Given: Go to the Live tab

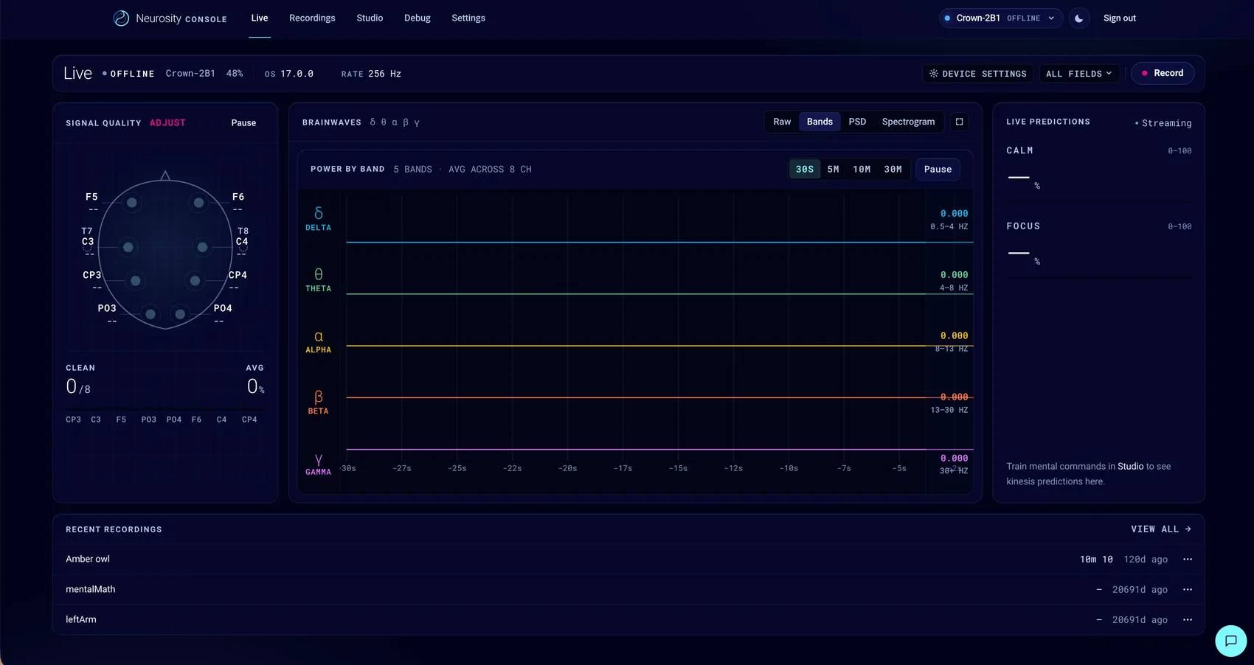Looking at the screenshot, I should pos(260,18).
